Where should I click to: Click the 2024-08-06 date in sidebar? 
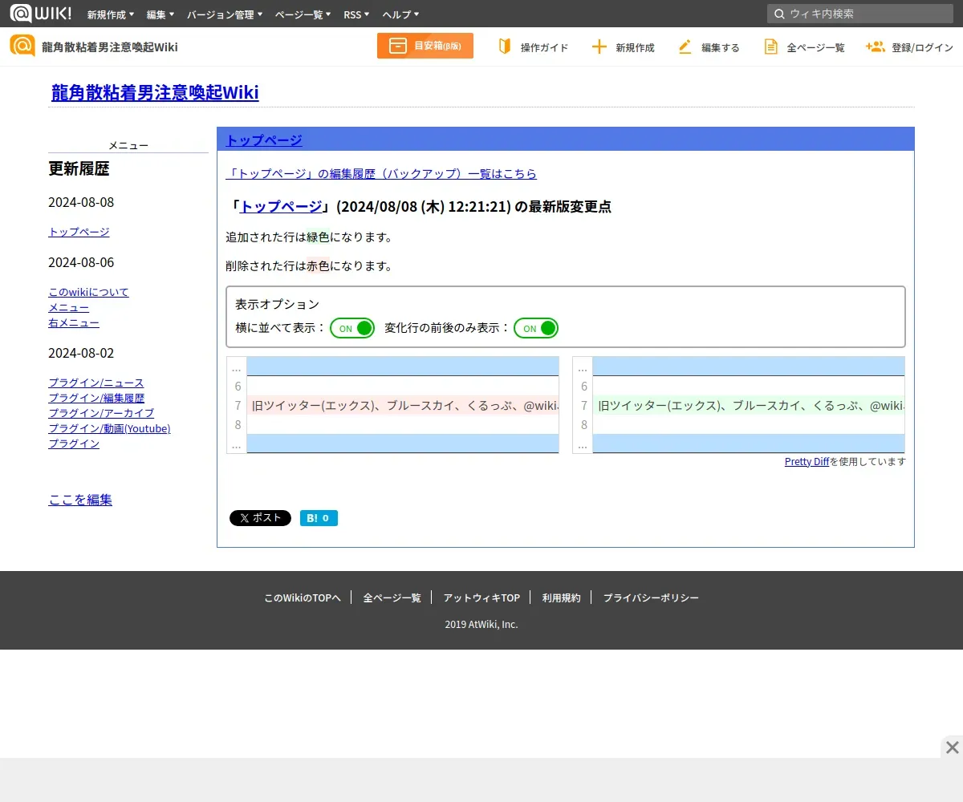pos(81,262)
